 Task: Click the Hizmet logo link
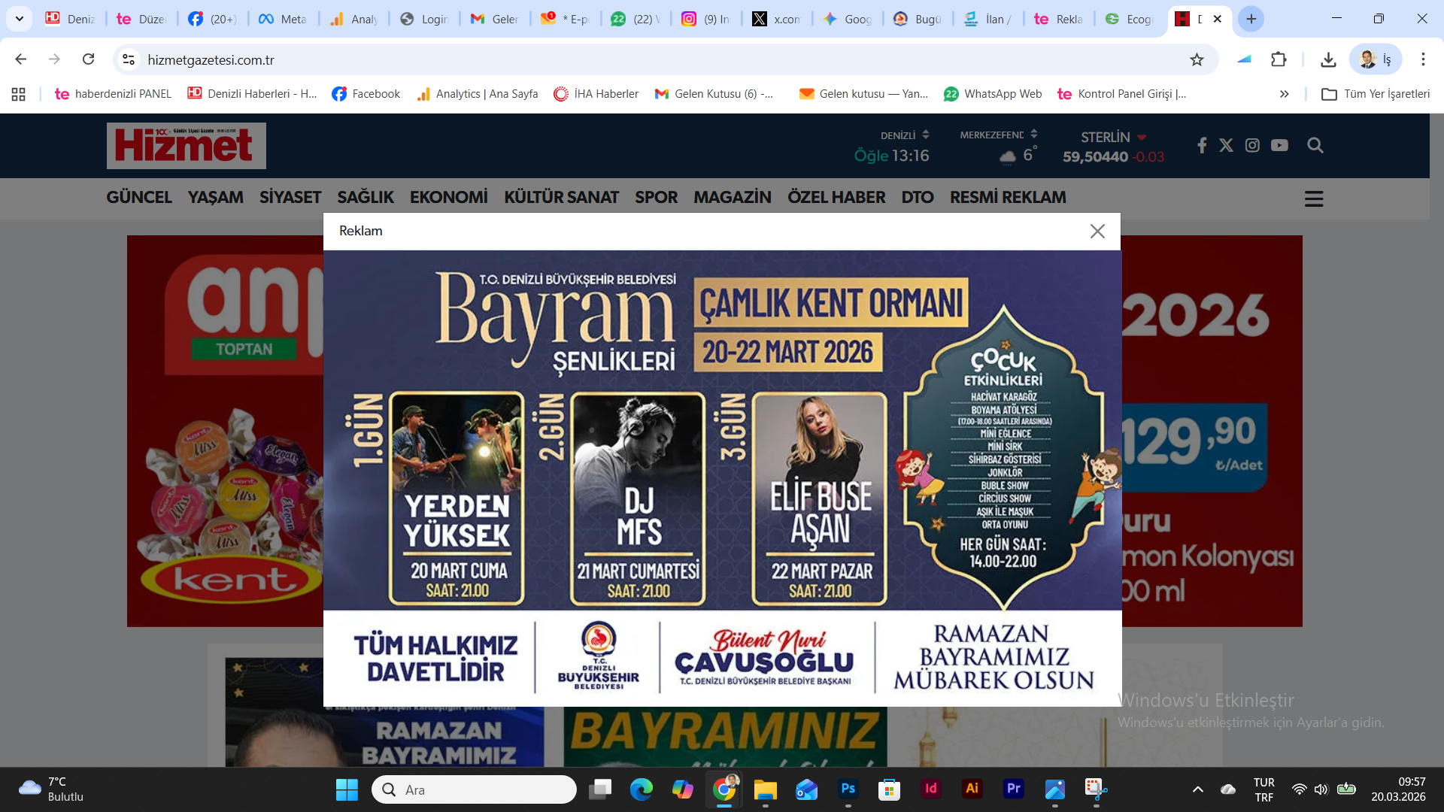(x=186, y=145)
